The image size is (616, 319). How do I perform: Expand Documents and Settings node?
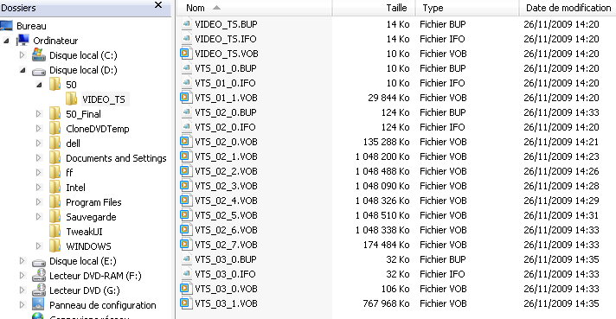click(x=38, y=158)
